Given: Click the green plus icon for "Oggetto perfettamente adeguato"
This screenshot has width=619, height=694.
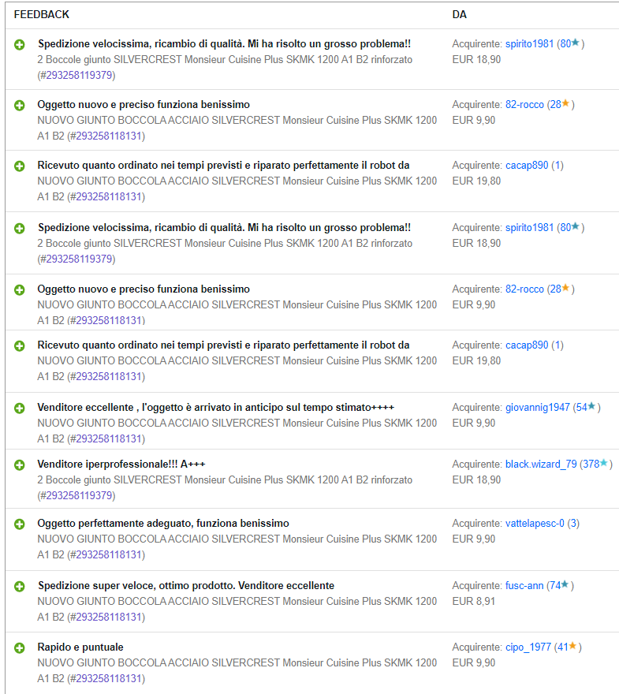Looking at the screenshot, I should click(20, 524).
